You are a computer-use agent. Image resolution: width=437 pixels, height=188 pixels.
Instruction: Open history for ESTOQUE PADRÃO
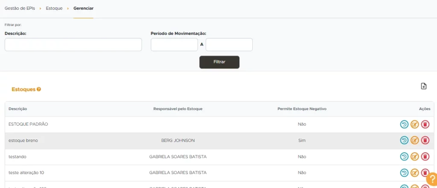click(404, 124)
